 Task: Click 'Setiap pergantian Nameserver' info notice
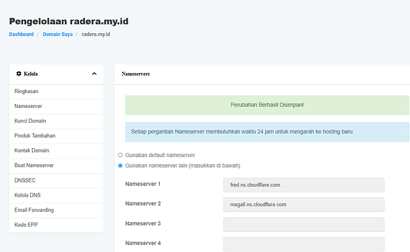tap(267, 132)
